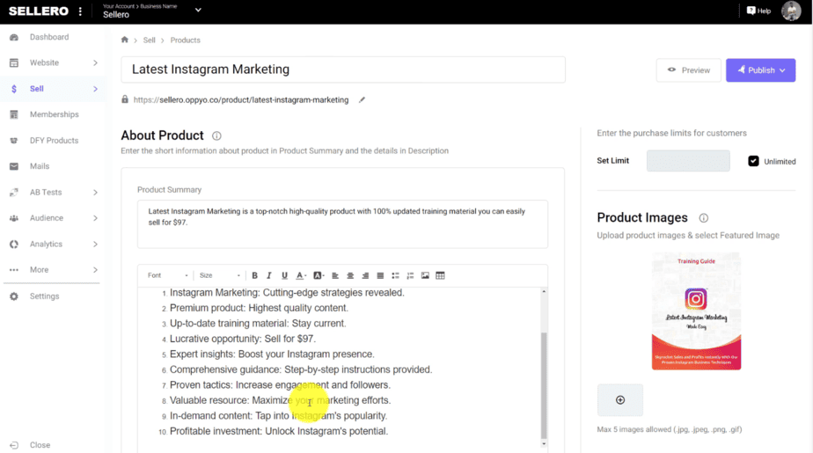Click list item 'Profitable investment: Unlock Instagram's potential.'
The image size is (813, 453).
point(279,431)
